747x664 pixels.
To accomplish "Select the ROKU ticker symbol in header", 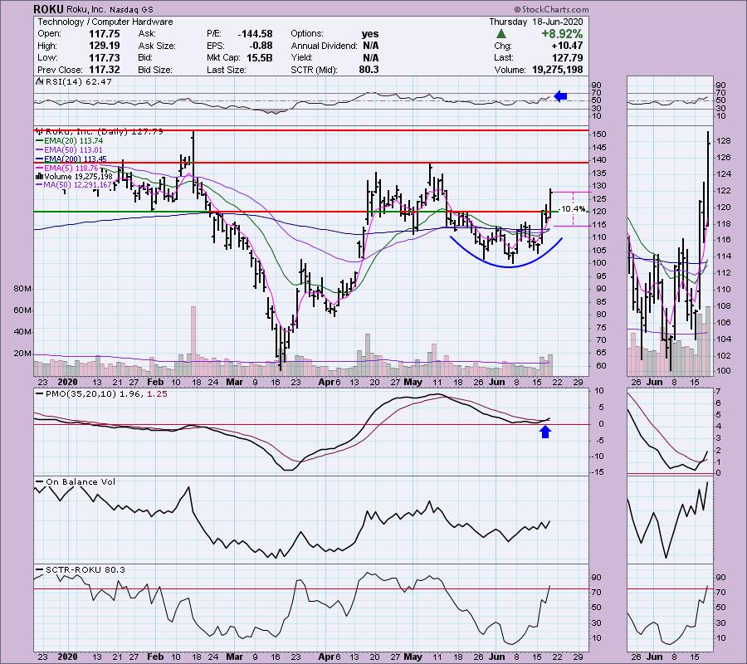I will [49, 9].
